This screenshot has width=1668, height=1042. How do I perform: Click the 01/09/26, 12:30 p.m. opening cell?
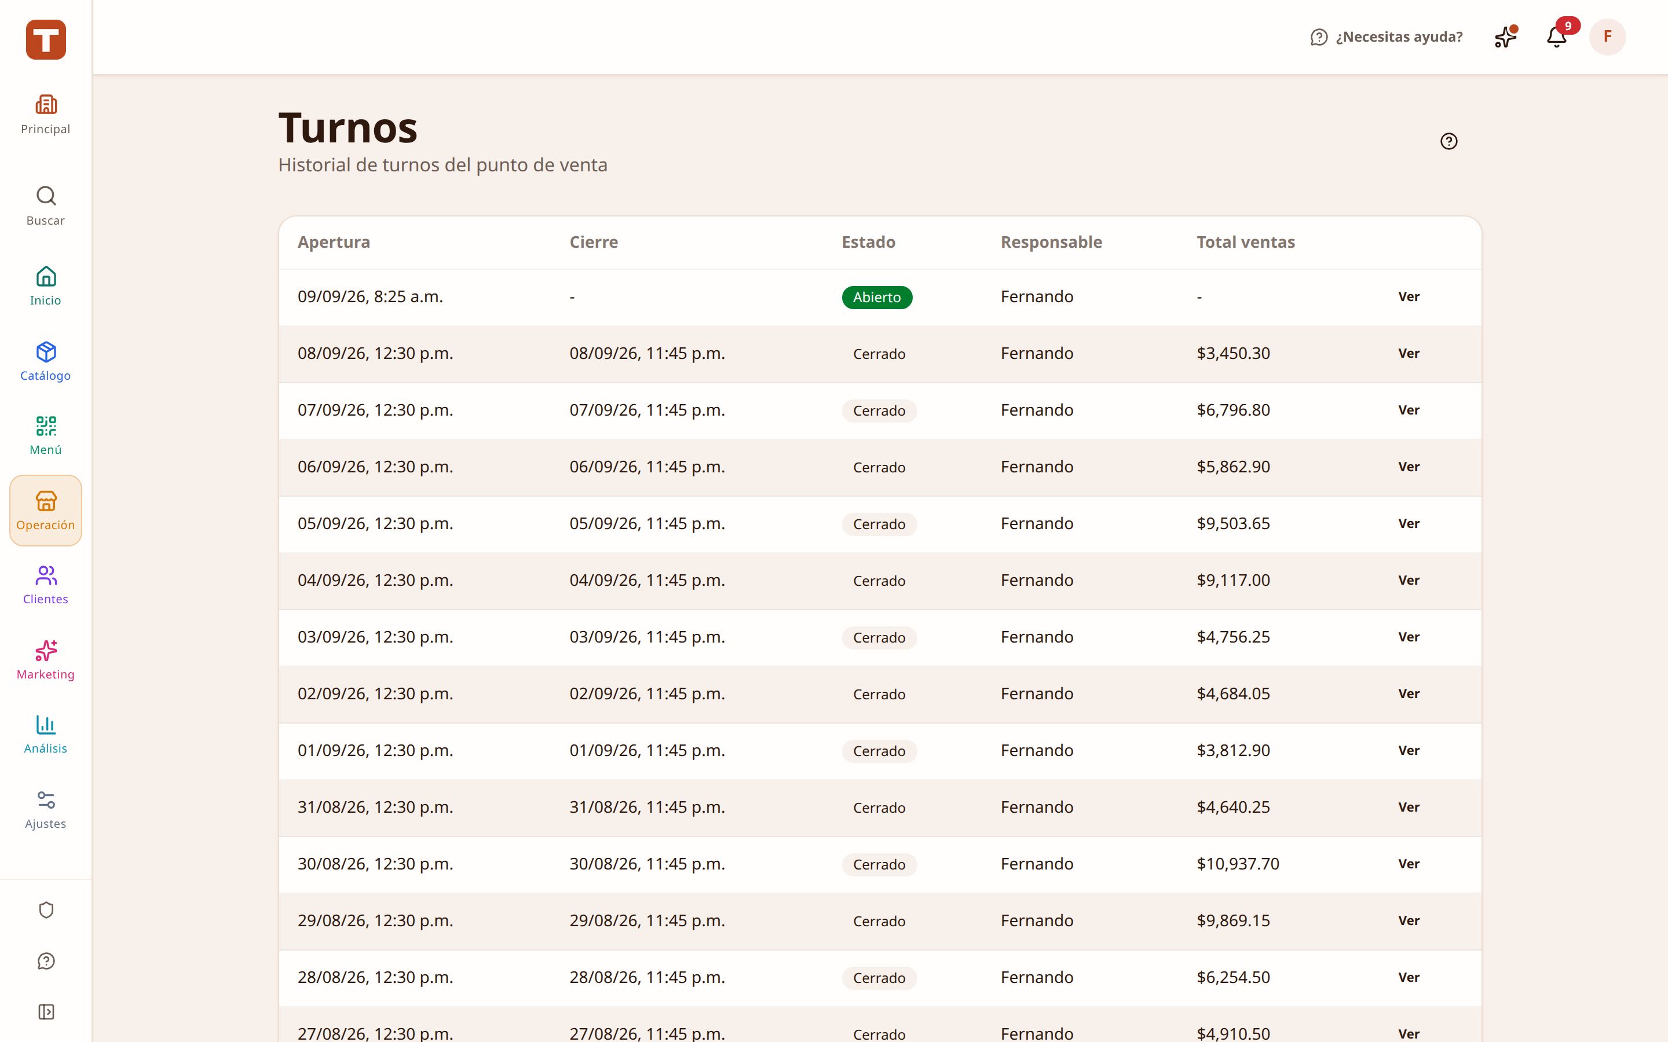click(x=376, y=750)
